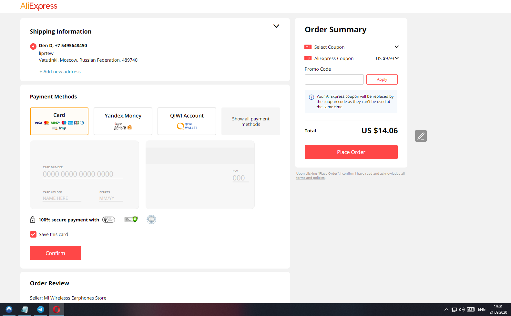Collapse the Shipping Information section
Screen dimensions: 511x316
(276, 26)
